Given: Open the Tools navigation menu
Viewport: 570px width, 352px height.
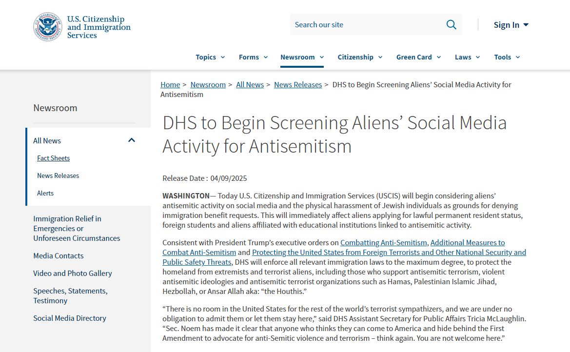Looking at the screenshot, I should [x=507, y=57].
